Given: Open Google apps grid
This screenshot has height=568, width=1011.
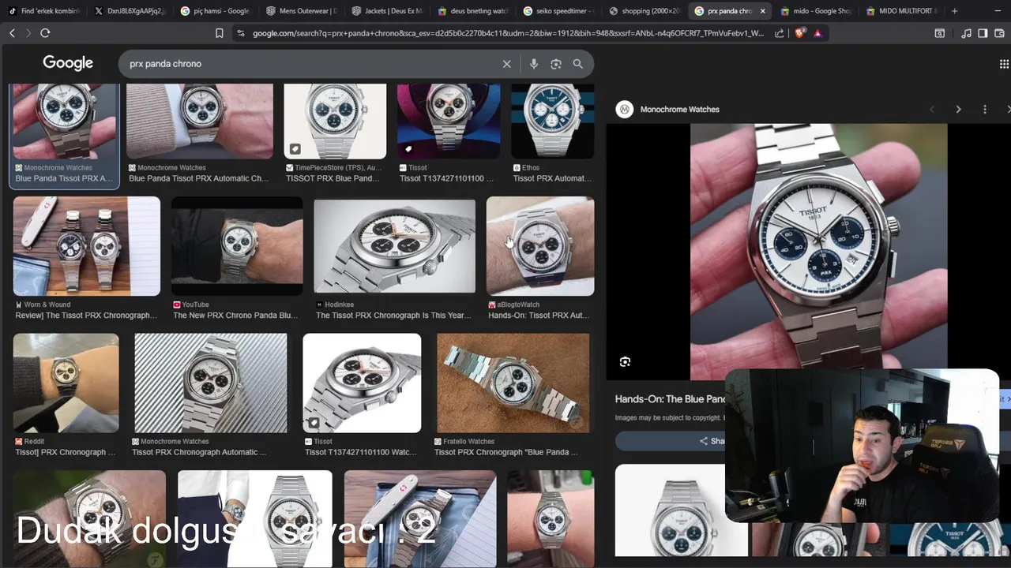Looking at the screenshot, I should click(x=1005, y=64).
